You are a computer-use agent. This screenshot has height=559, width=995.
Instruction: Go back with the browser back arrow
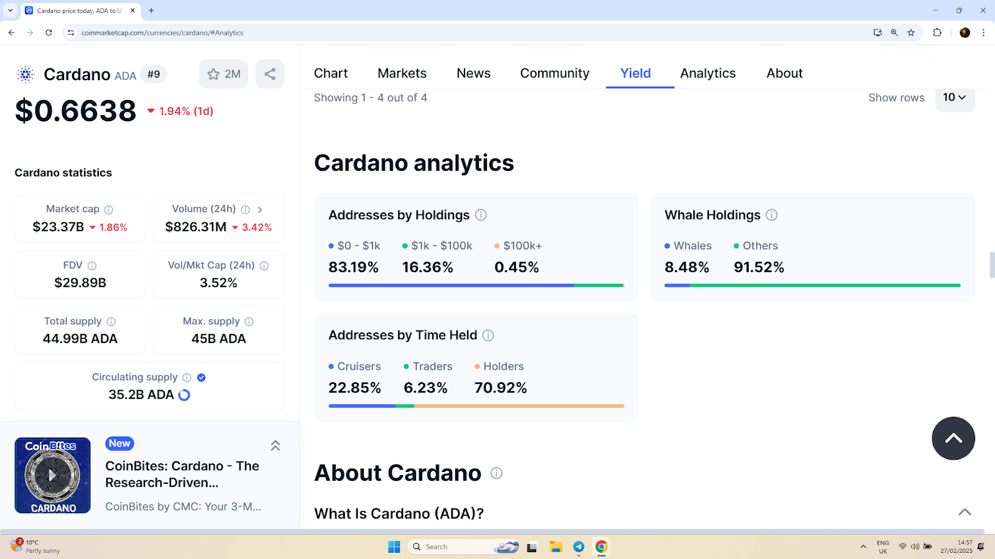click(x=12, y=33)
